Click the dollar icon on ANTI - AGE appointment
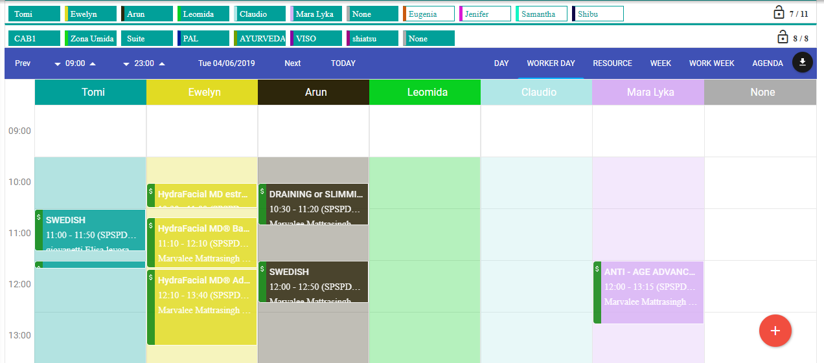Viewport: 824px width, 363px height. pyautogui.click(x=597, y=267)
